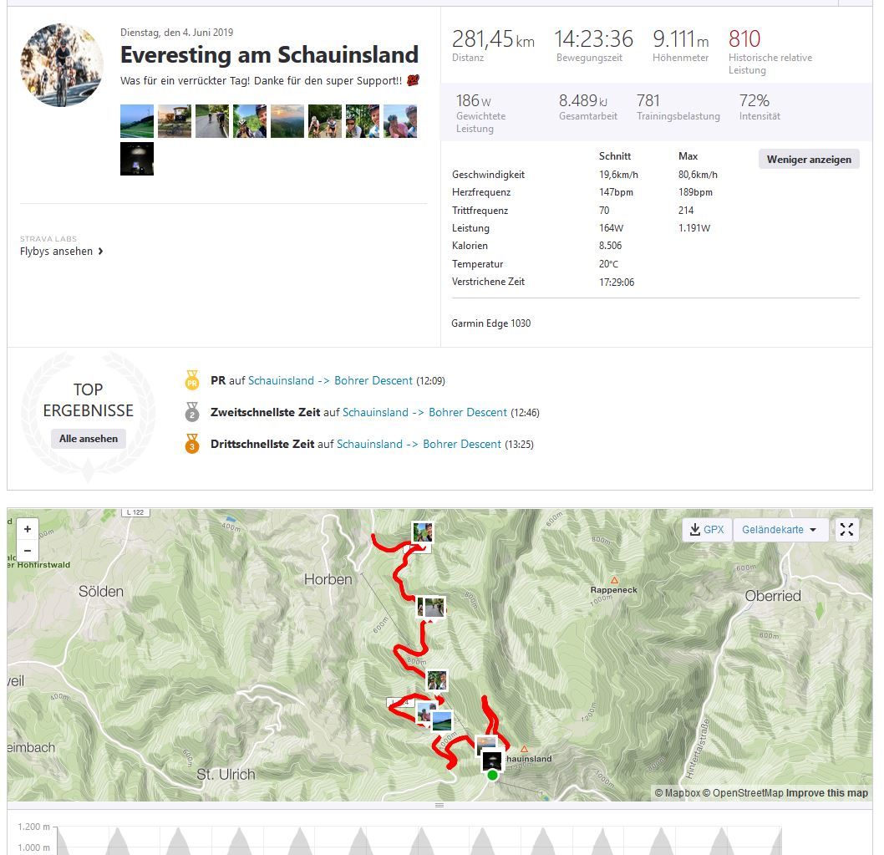Open the PR segment link with 12:09
The image size is (884, 855).
pyautogui.click(x=330, y=381)
